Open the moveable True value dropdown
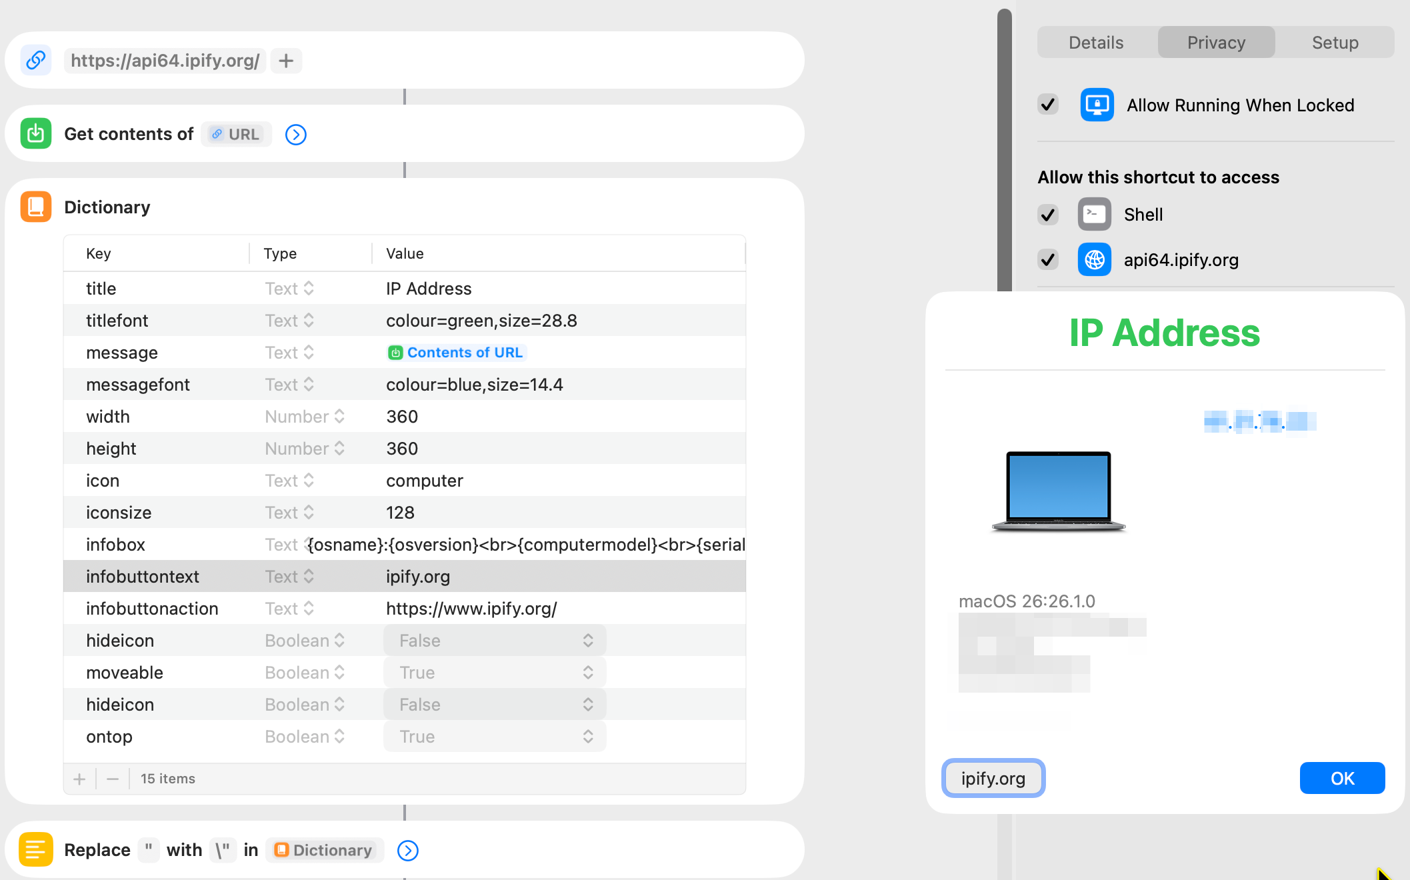 pos(494,673)
